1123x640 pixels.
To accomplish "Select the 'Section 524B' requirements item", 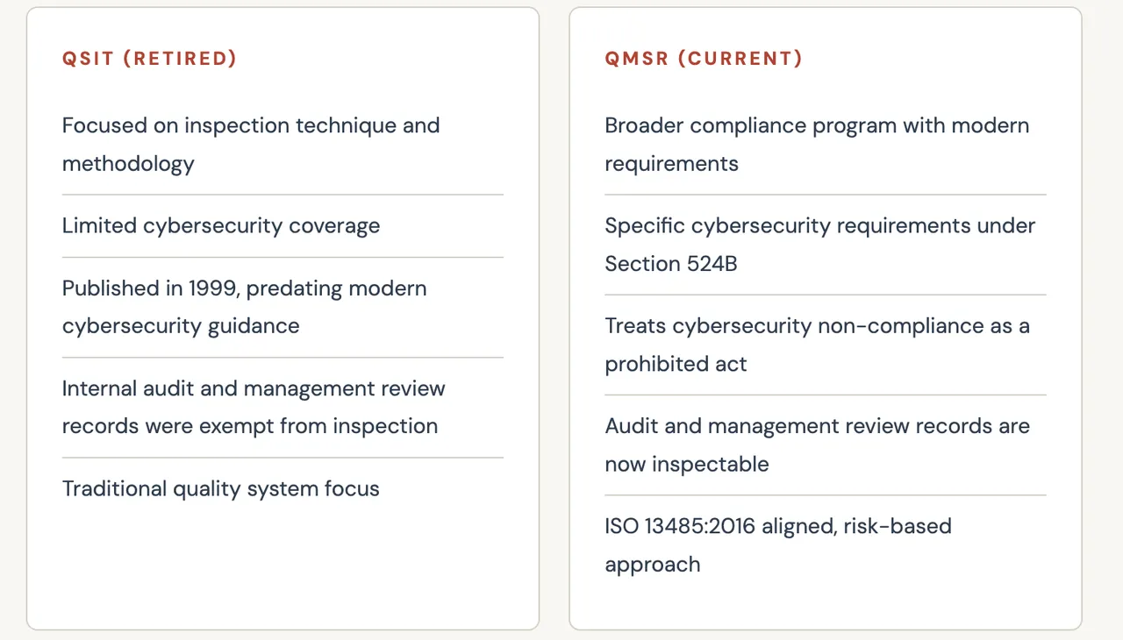I will 820,245.
